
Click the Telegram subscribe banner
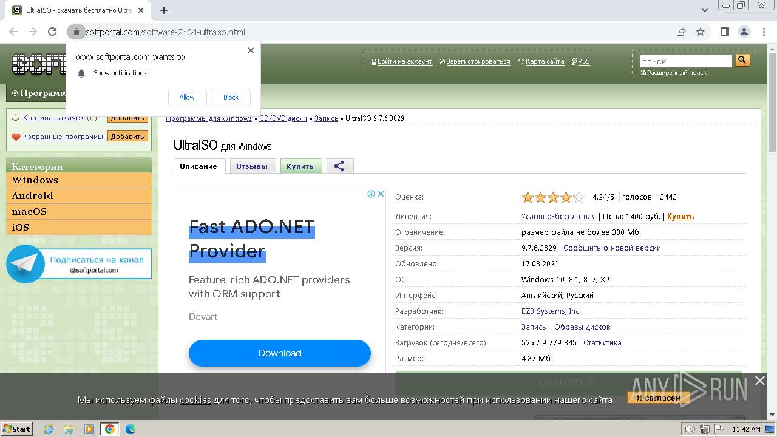tap(79, 264)
